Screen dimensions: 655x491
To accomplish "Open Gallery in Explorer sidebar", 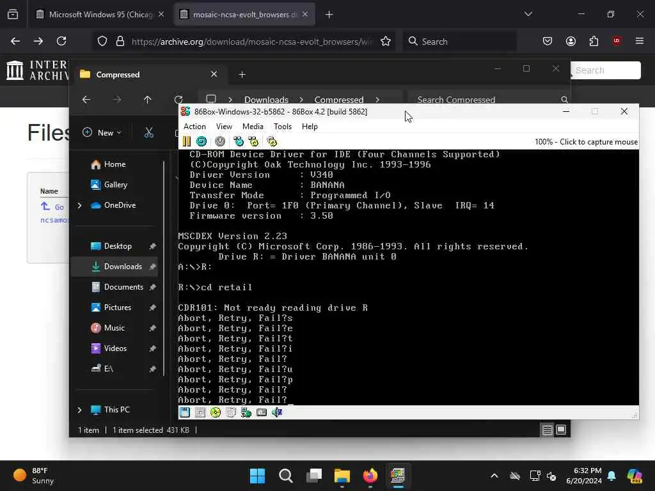I will coord(116,185).
